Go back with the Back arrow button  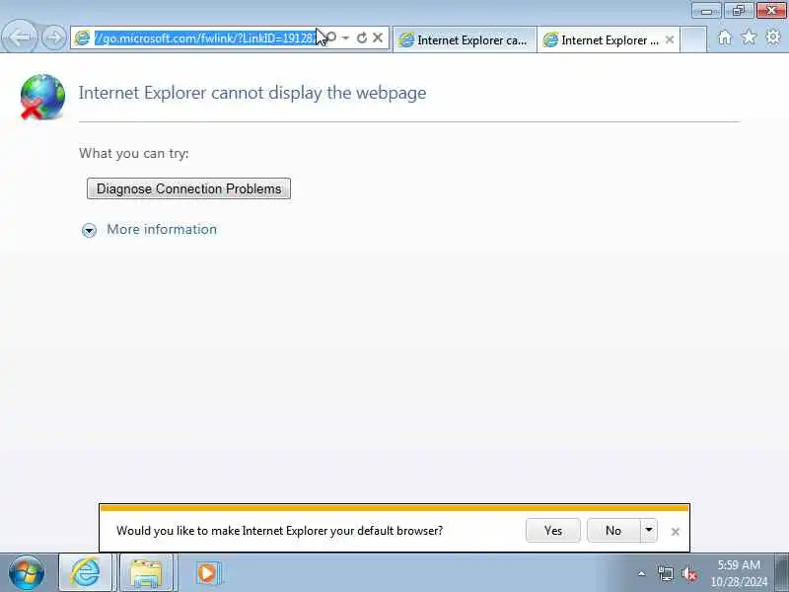click(x=19, y=37)
